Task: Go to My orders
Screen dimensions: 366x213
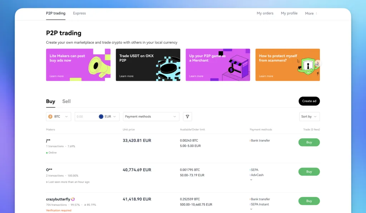Action: (x=265, y=13)
